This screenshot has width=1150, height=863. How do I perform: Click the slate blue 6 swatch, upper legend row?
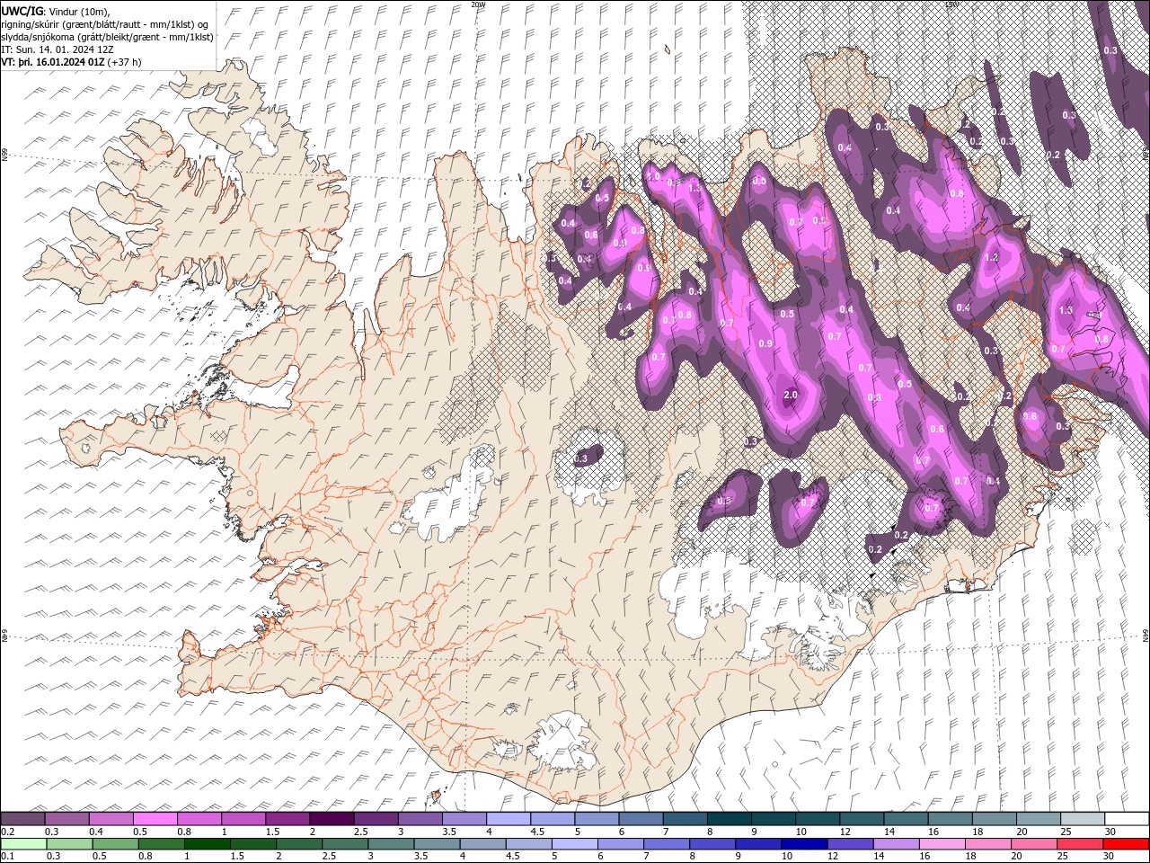[641, 819]
